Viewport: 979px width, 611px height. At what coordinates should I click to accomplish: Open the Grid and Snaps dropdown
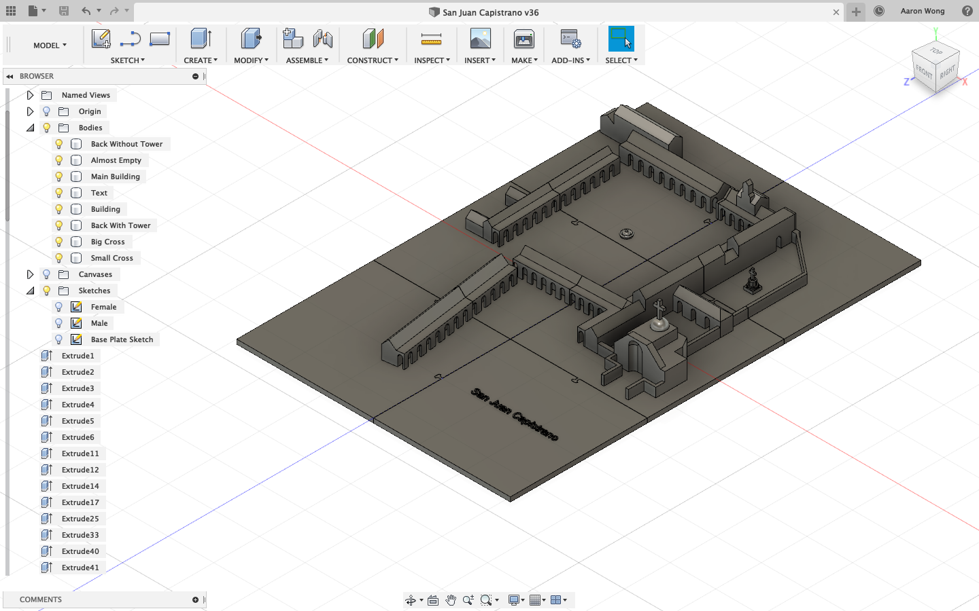(538, 600)
